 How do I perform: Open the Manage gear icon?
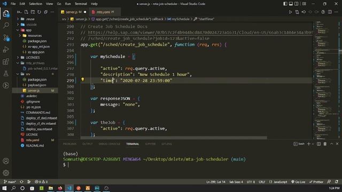point(6,173)
